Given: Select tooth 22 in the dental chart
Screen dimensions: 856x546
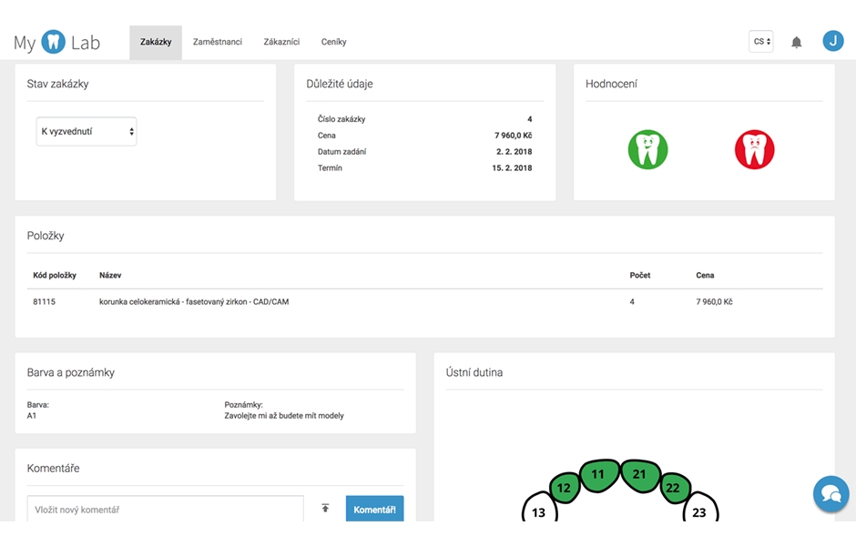Looking at the screenshot, I should coord(674,488).
